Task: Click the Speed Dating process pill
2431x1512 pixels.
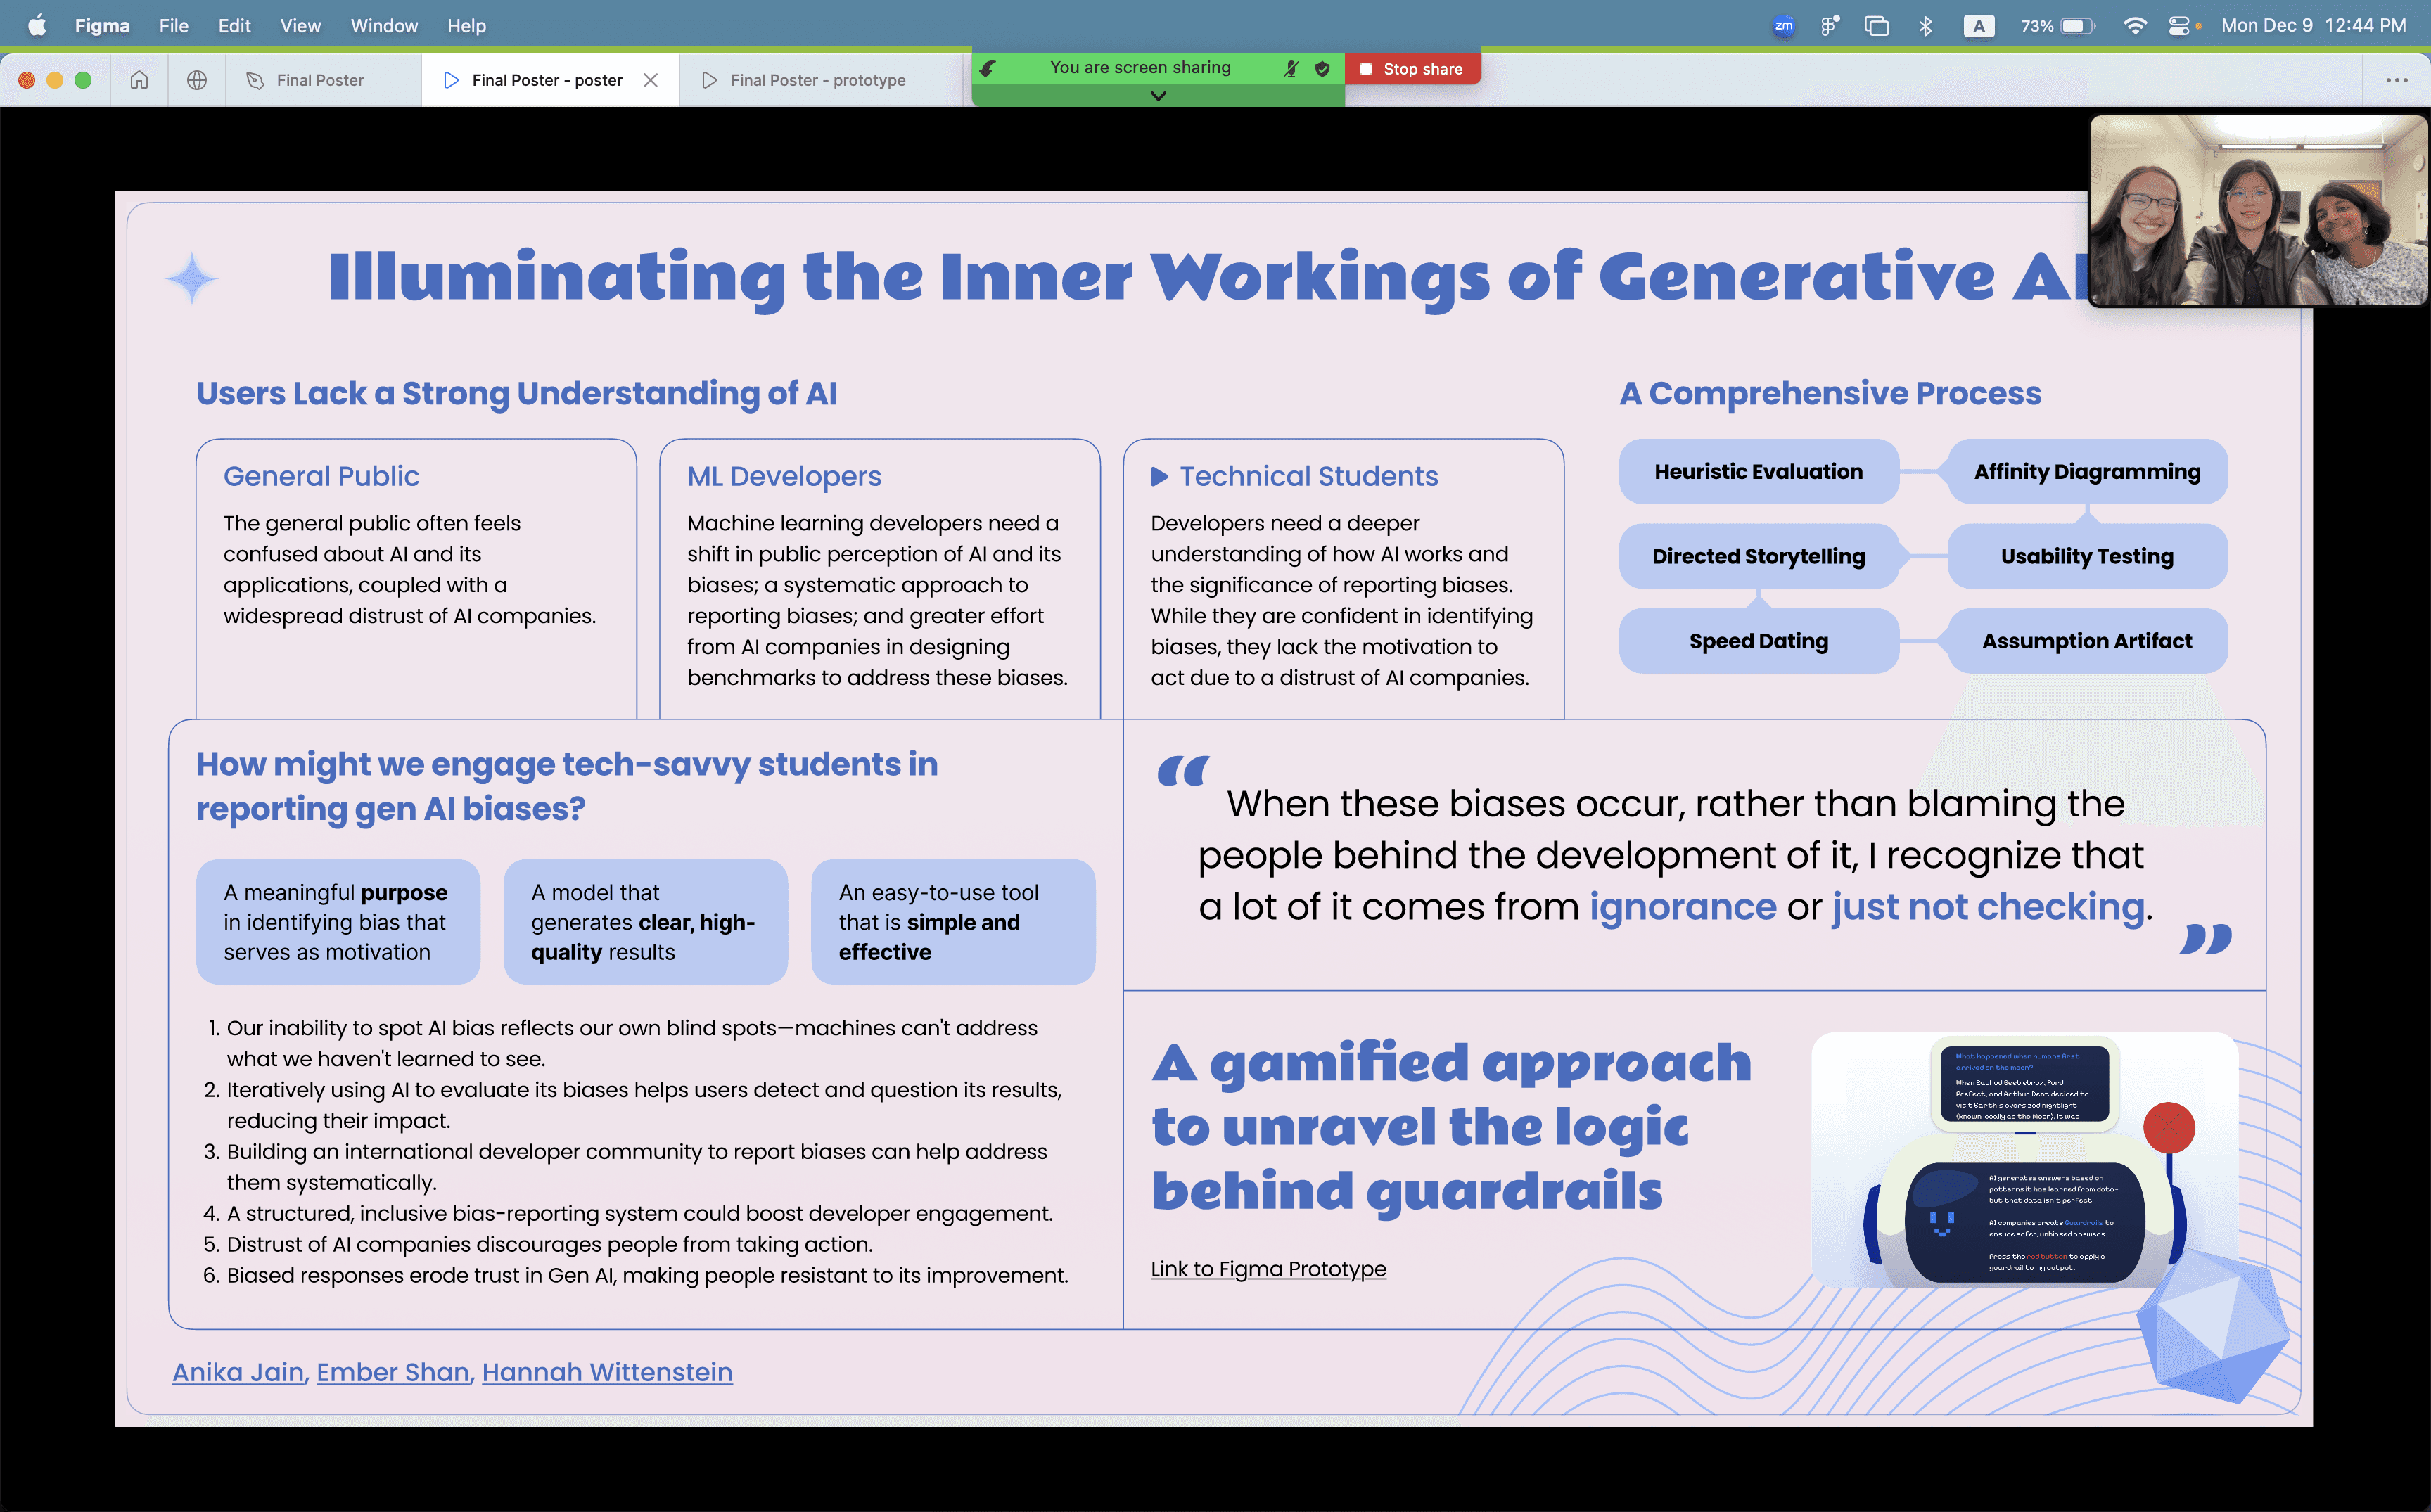Action: click(1758, 641)
